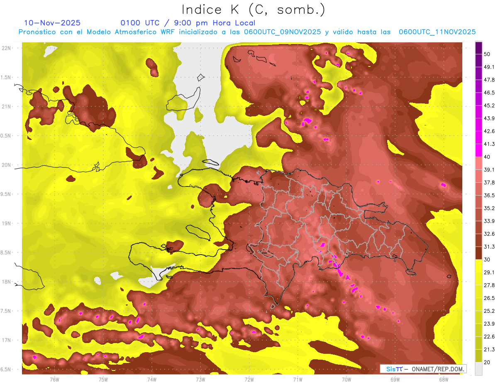Click the colorbar value '30'

click(x=487, y=260)
